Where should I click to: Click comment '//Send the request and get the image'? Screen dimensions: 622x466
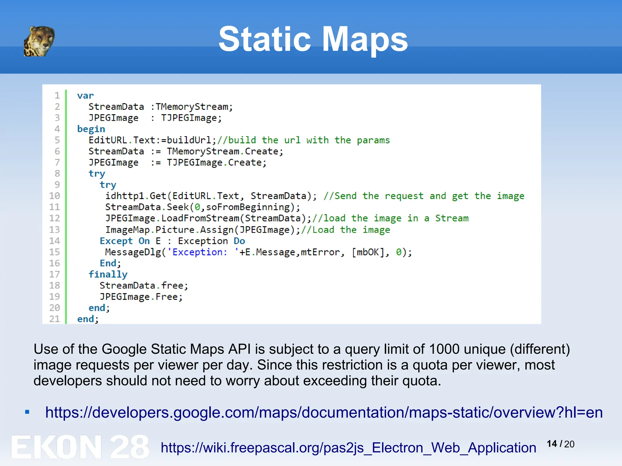click(424, 196)
